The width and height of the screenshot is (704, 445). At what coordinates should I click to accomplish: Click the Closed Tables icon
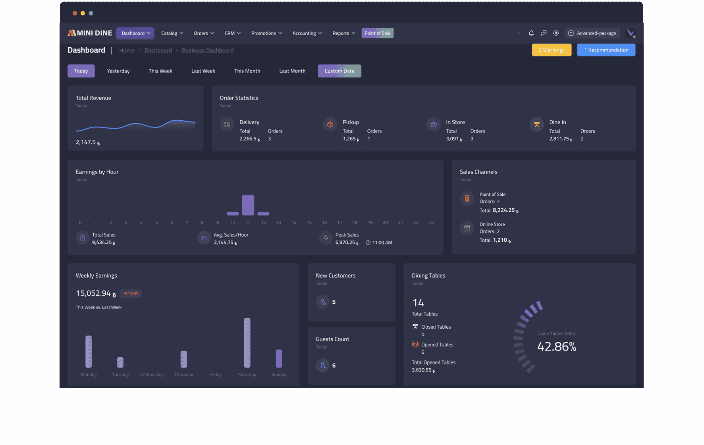[415, 327]
